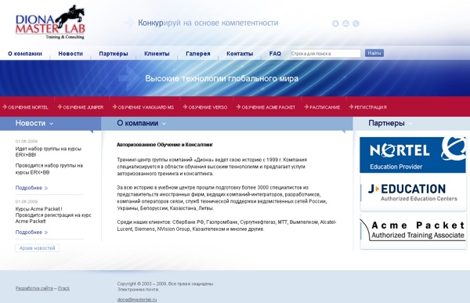Viewport: 470px width, 303px height.
Task: Click the search icon in header
Action: tap(356, 23)
